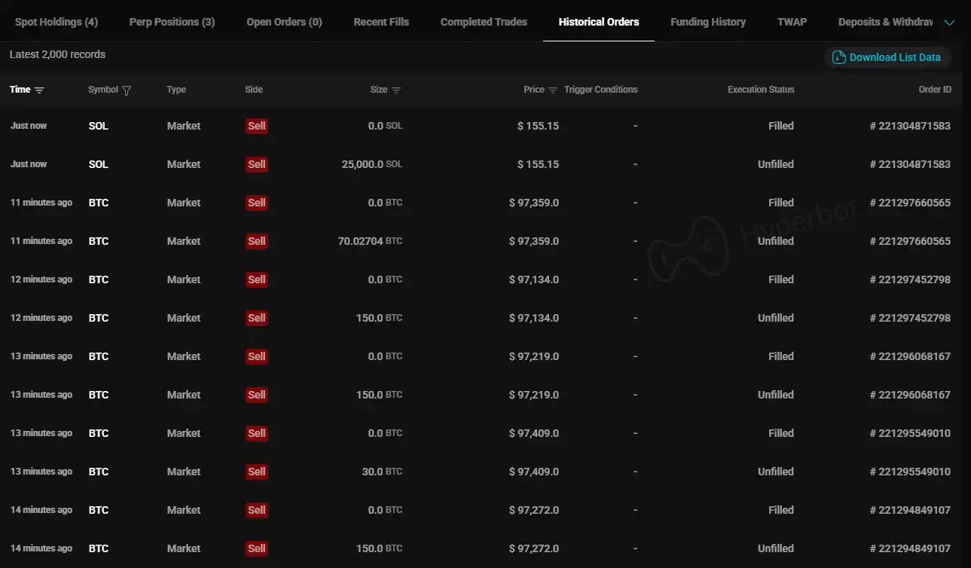Sort by the Price column icon

553,90
